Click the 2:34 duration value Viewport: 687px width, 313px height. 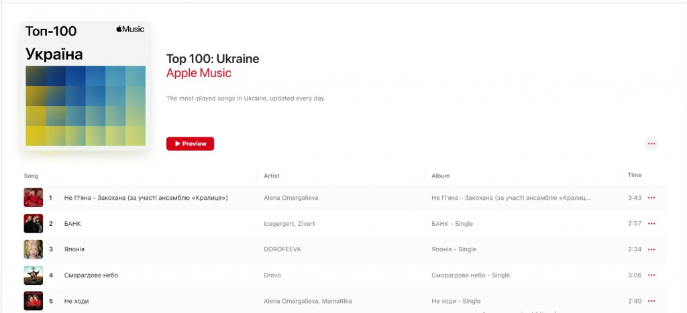[635, 249]
